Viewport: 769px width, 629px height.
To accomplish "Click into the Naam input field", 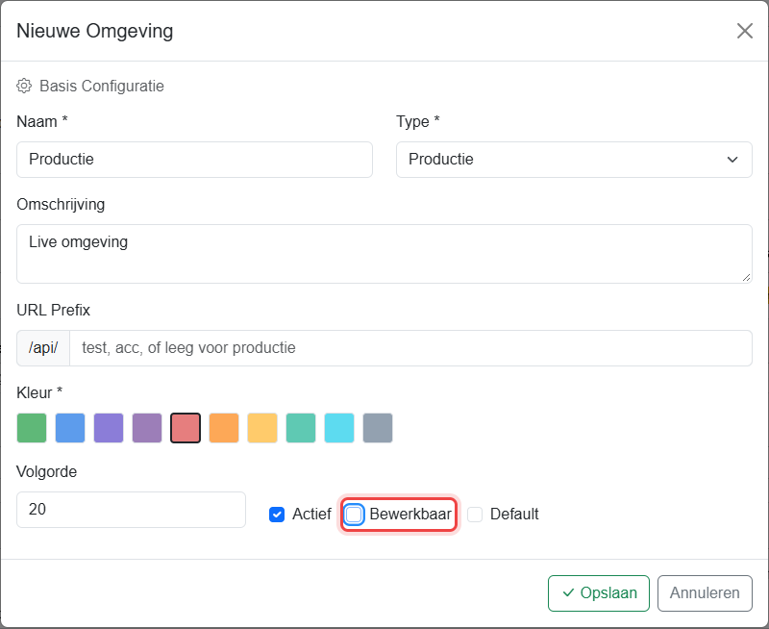I will pyautogui.click(x=195, y=160).
